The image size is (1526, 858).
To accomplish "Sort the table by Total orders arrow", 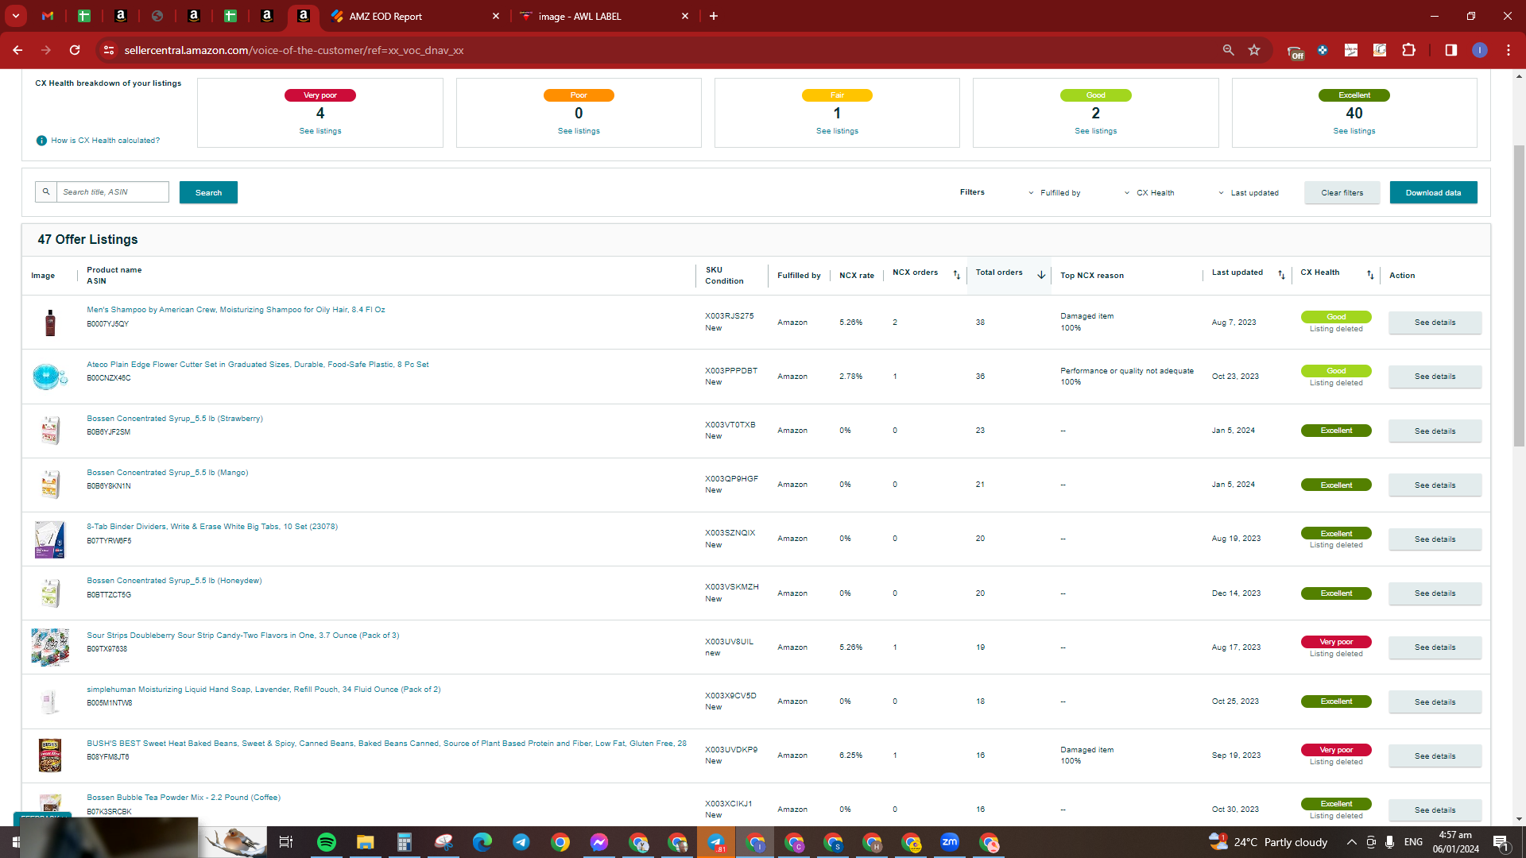I will [x=1040, y=275].
